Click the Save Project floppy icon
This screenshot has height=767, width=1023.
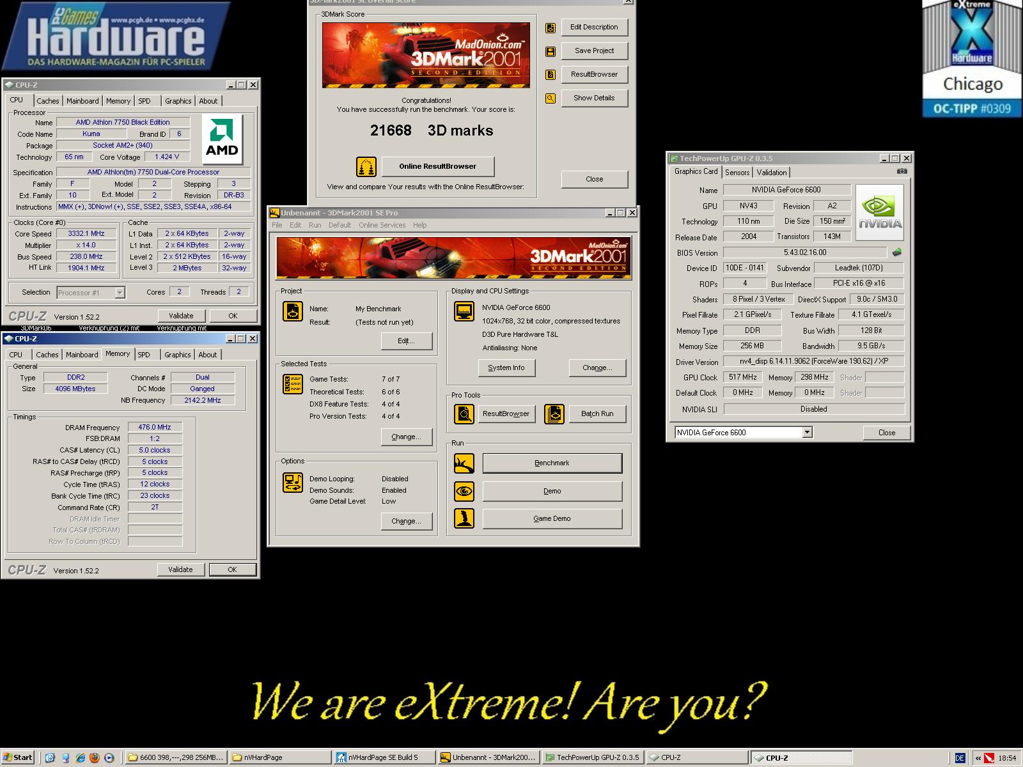pos(550,51)
